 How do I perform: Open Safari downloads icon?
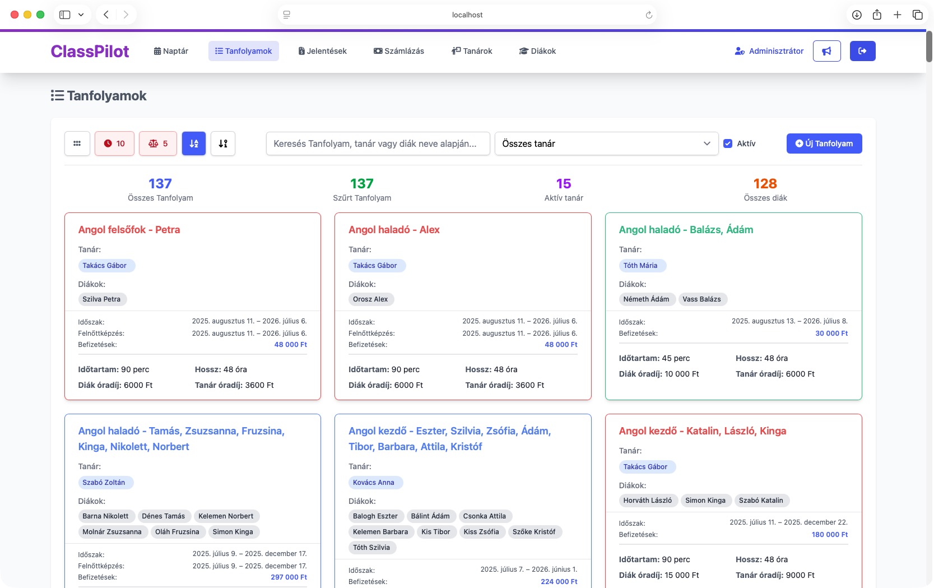click(x=857, y=15)
